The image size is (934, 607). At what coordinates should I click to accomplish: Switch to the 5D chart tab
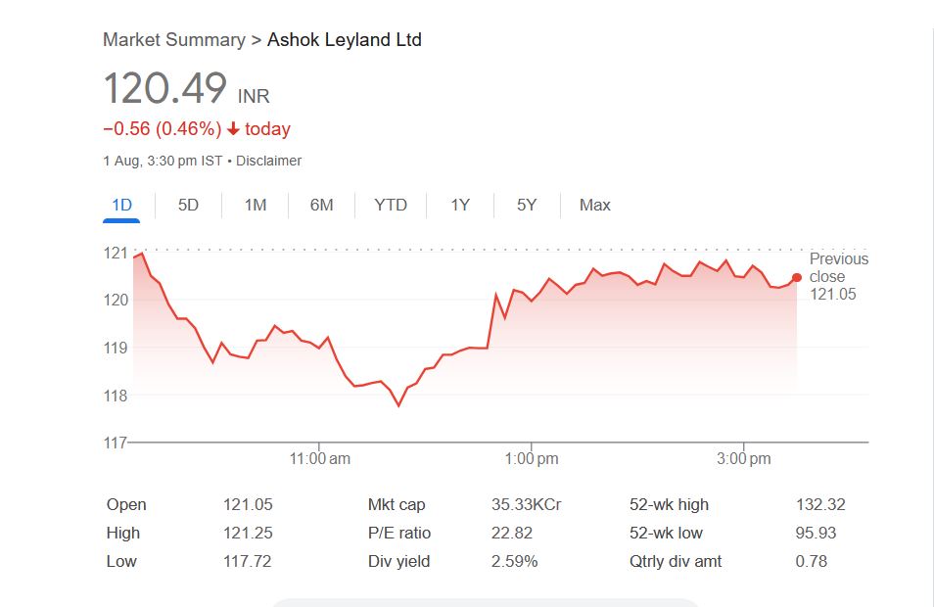188,205
